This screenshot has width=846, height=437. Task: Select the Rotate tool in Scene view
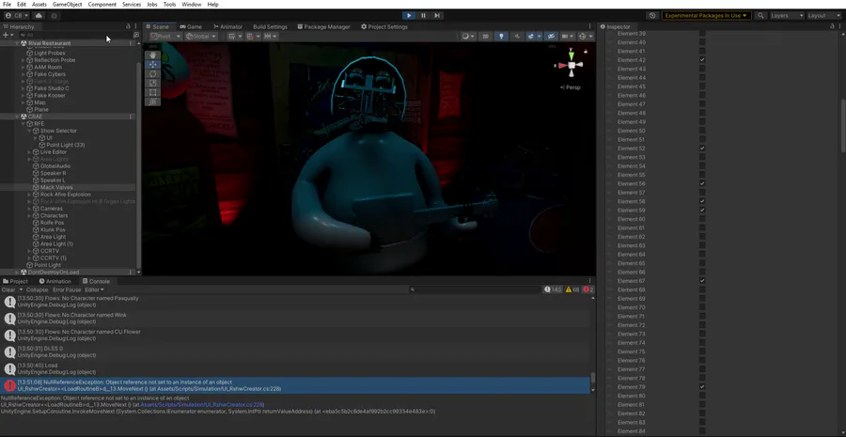click(x=153, y=74)
